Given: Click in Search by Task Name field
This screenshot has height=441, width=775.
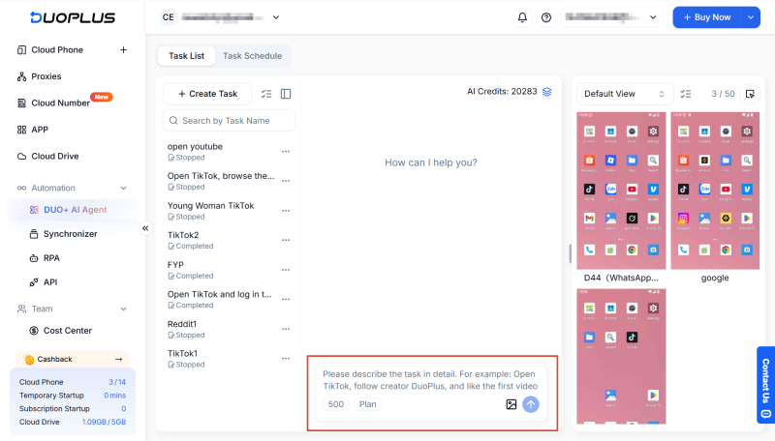Looking at the screenshot, I should point(229,121).
